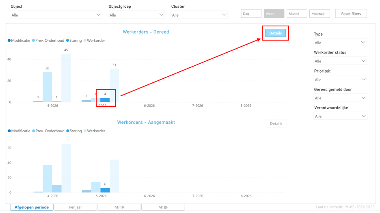Select the Week time granularity
This screenshot has width=380, height=213.
point(274,14)
